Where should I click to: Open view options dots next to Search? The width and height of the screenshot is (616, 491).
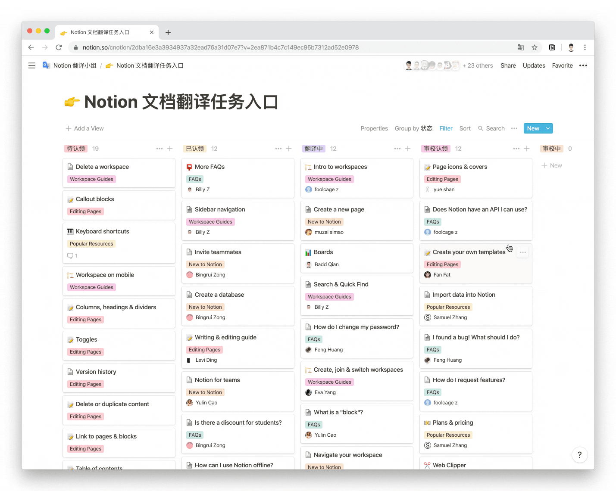coord(514,128)
